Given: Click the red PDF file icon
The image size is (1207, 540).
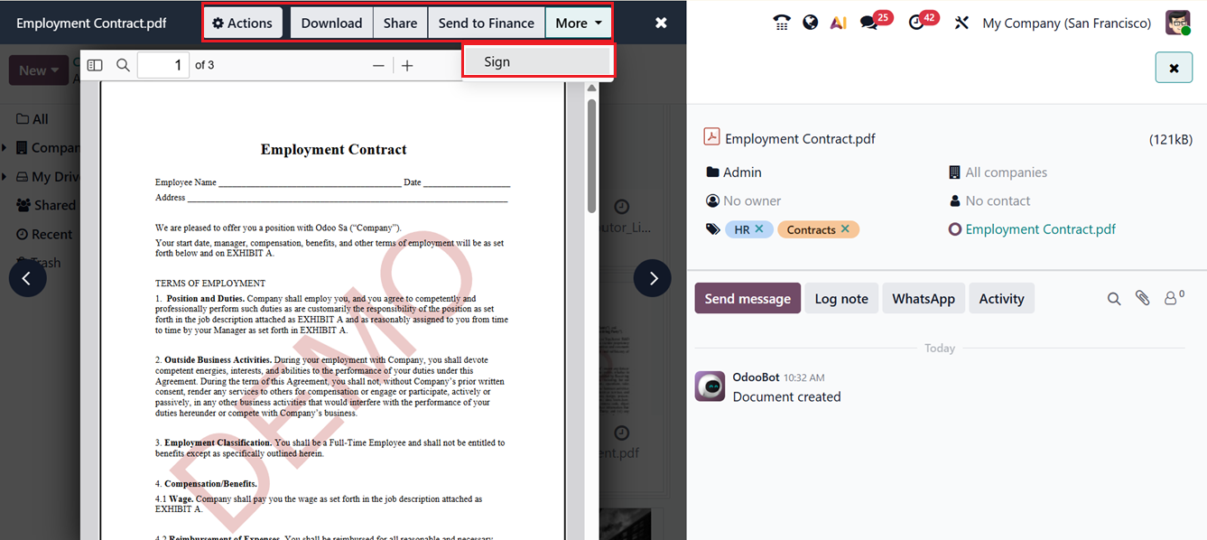Looking at the screenshot, I should tap(711, 137).
